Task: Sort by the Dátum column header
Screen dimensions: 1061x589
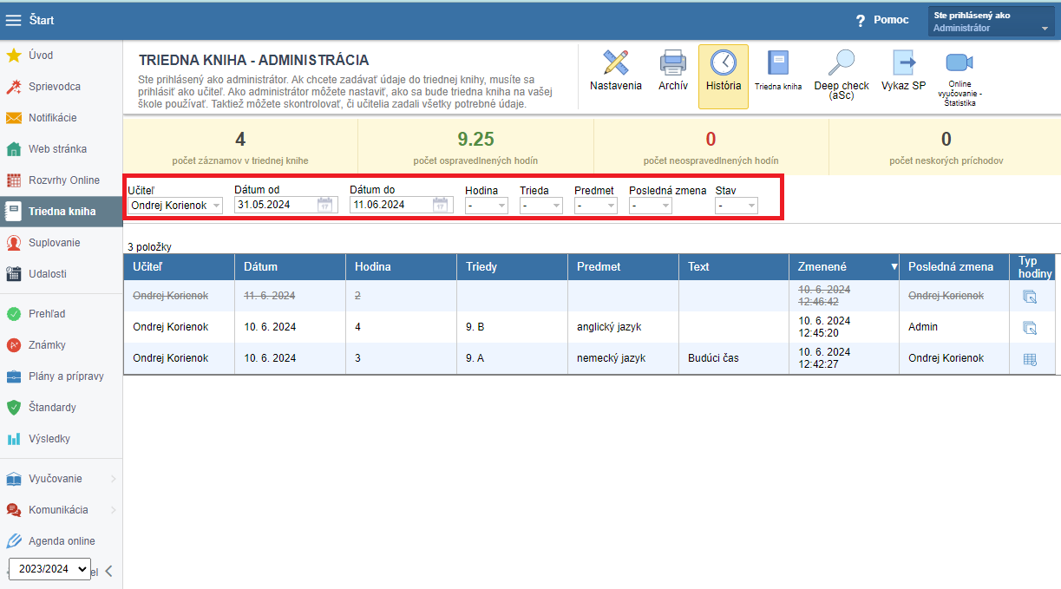Action: coord(290,267)
